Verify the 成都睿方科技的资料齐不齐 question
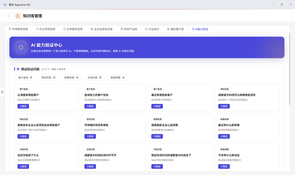The width and height of the screenshot is (295, 175). coord(90,167)
